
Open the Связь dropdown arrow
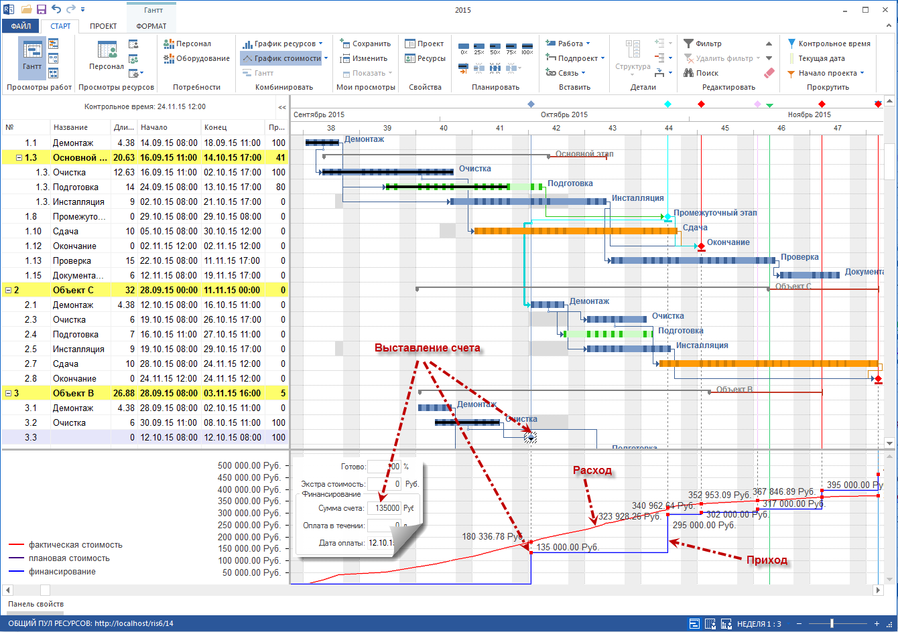click(584, 73)
